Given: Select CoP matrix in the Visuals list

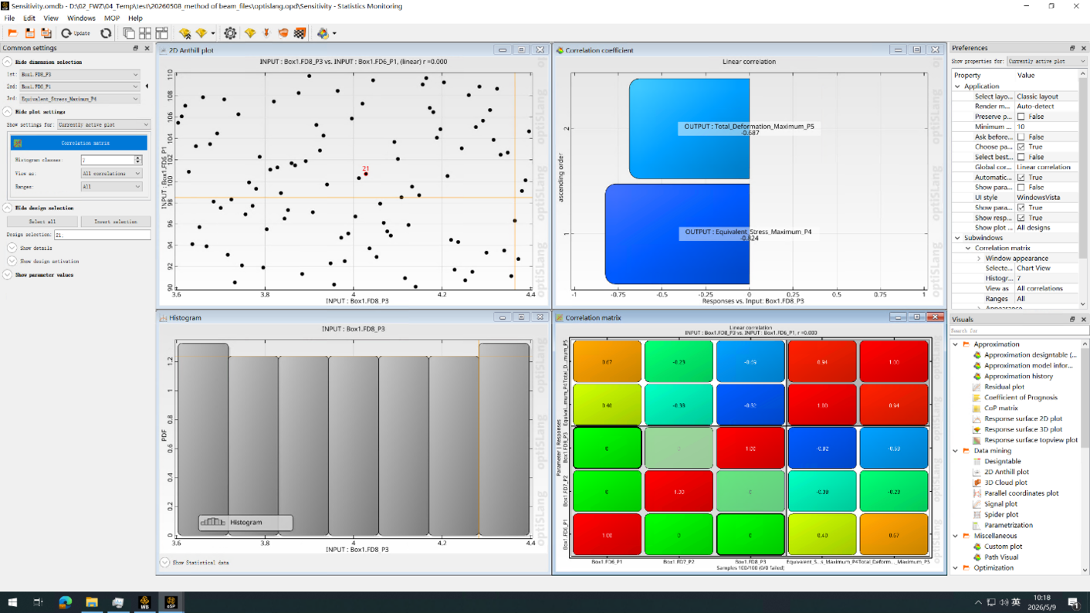Looking at the screenshot, I should pyautogui.click(x=1000, y=408).
